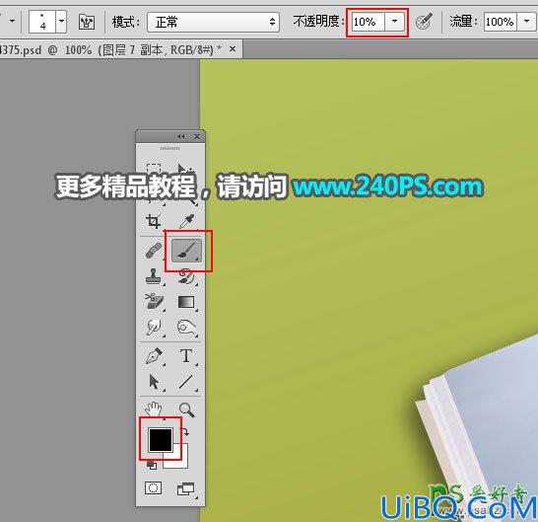538x522 pixels.
Task: Select the Rectangular Marquee tool
Action: coord(154,168)
